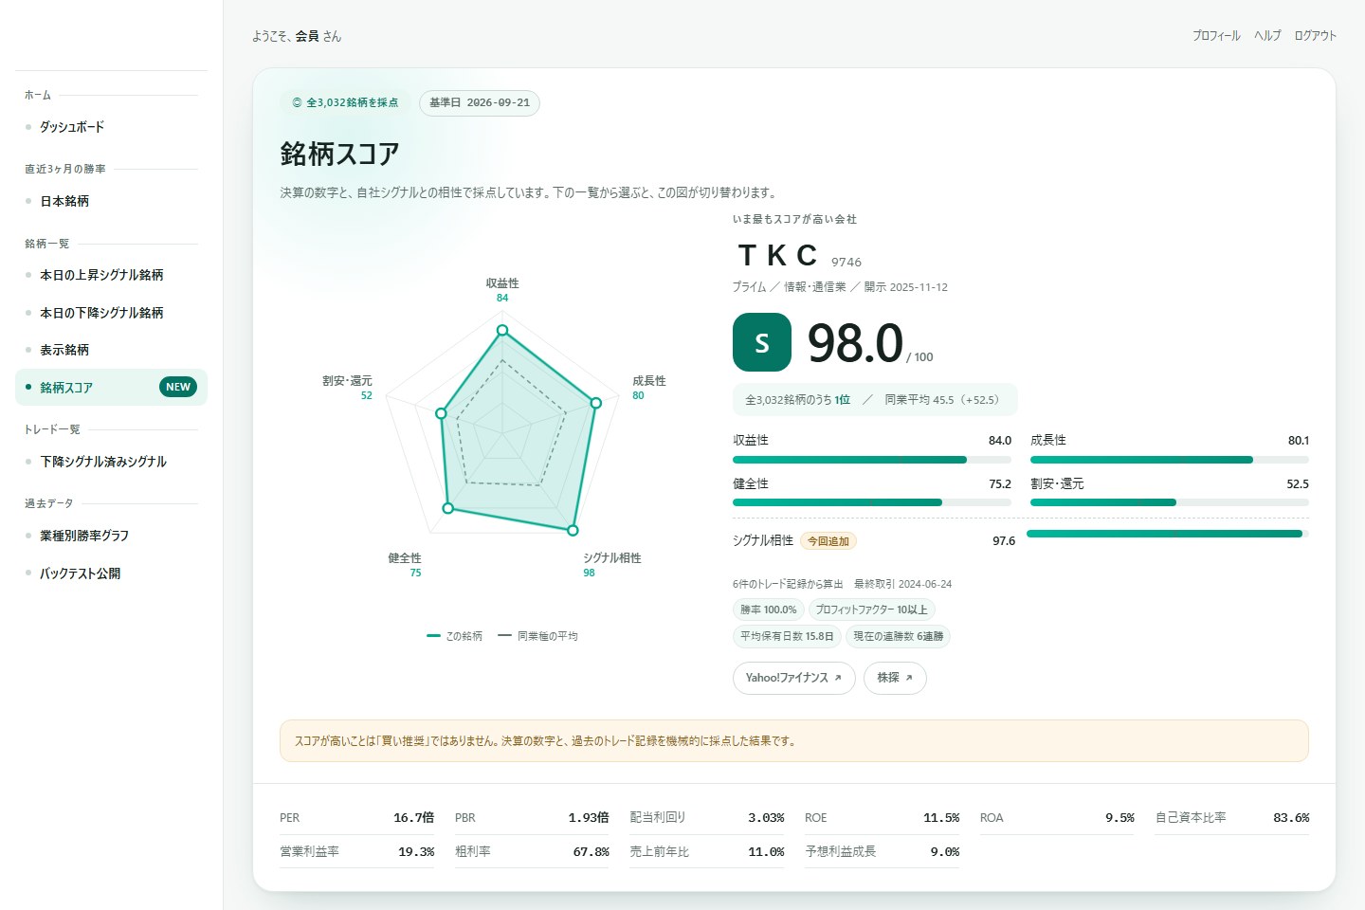This screenshot has height=910, width=1365.
Task: Click the 現在の連勝数 6連勝 chip
Action: (899, 636)
